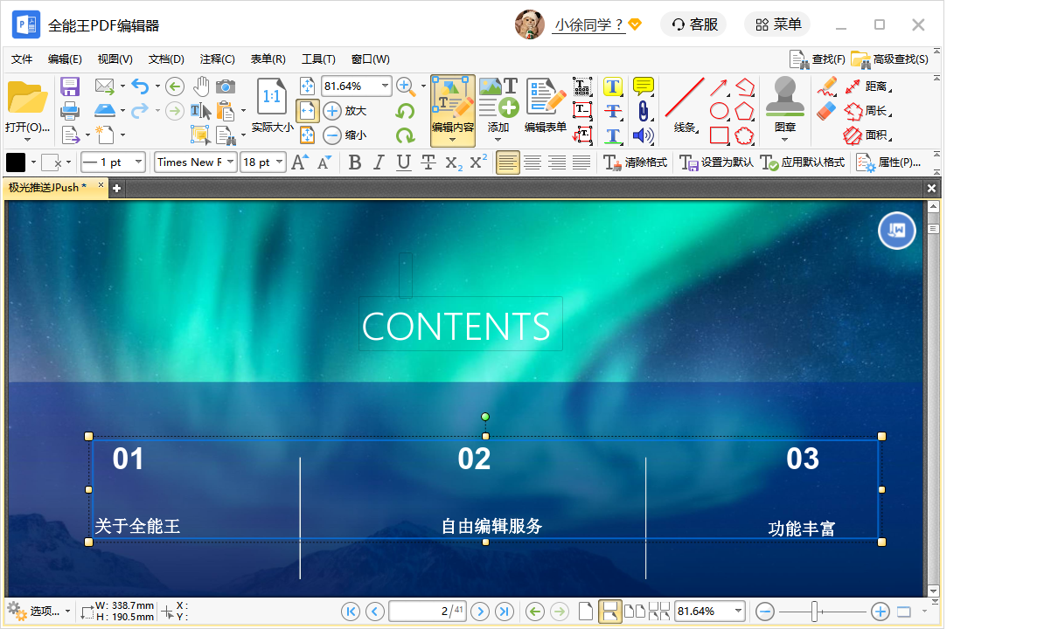Click the paperclip attach file icon
Screen dimensions: 1058x629
coord(643,111)
